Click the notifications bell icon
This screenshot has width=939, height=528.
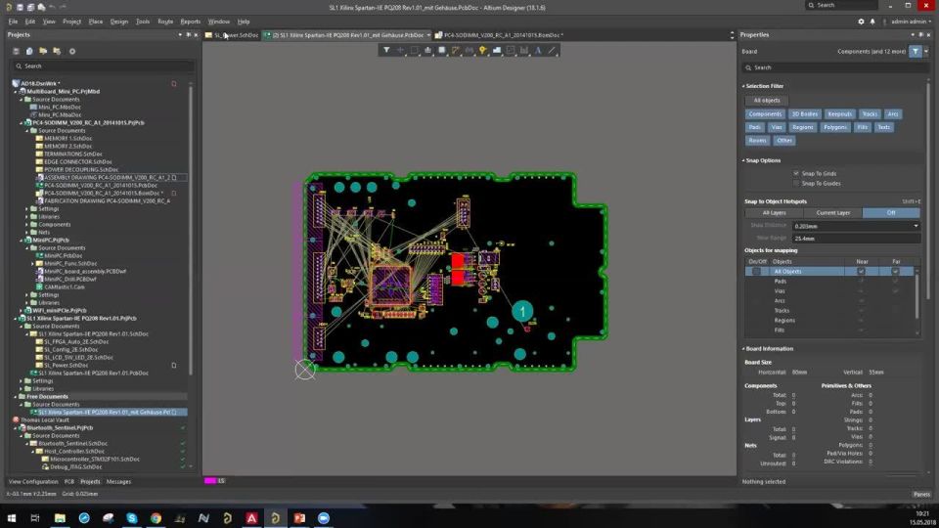(x=872, y=22)
